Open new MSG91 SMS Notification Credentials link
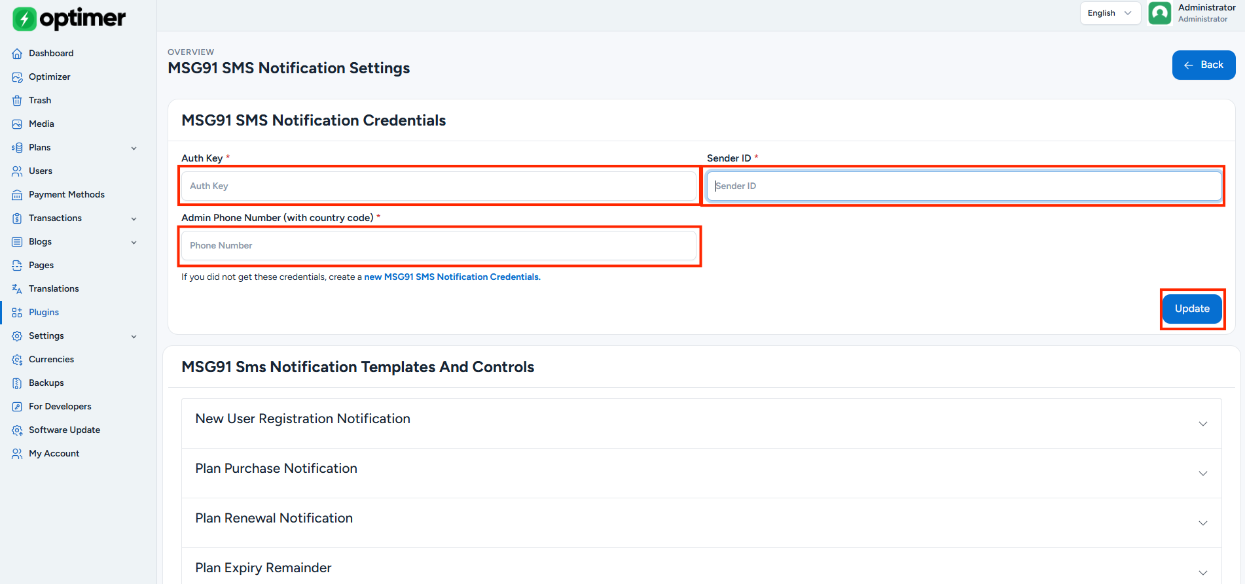Image resolution: width=1245 pixels, height=584 pixels. [x=452, y=277]
